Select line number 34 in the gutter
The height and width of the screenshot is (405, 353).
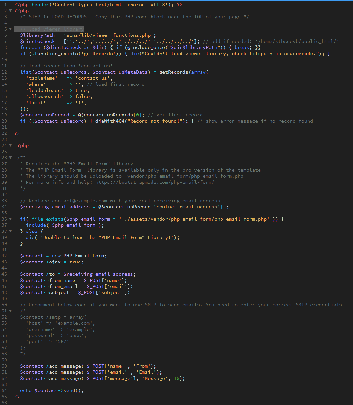(4, 207)
